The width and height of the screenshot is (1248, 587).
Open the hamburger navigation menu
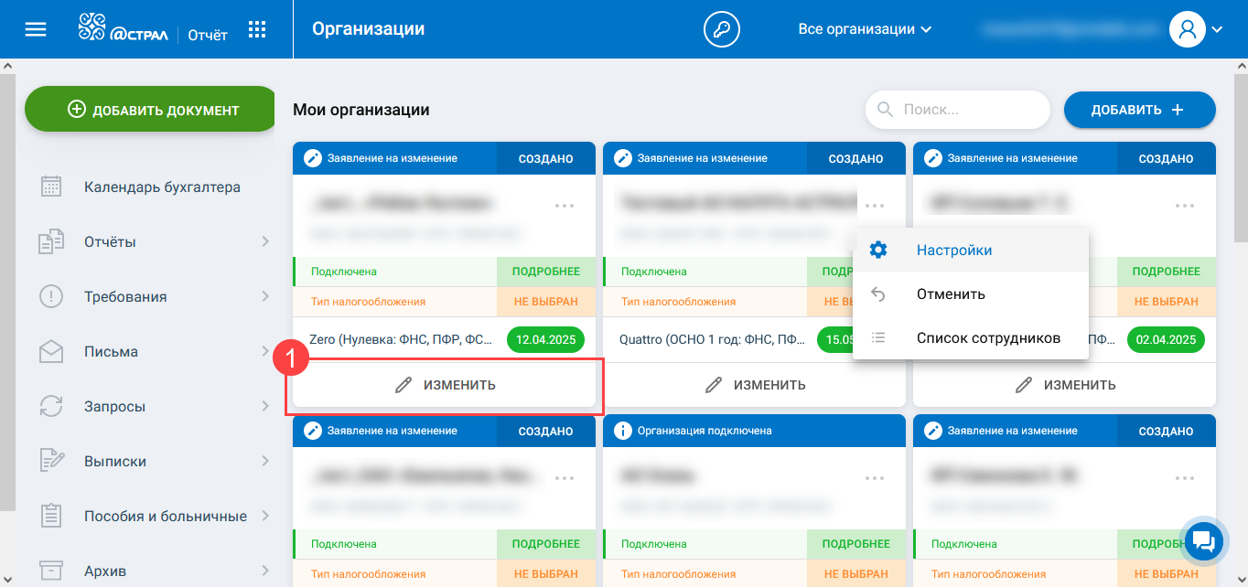(35, 29)
